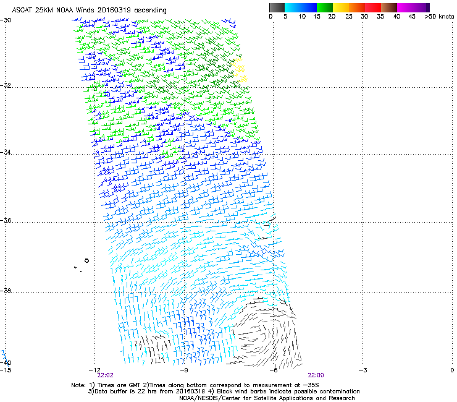Click the longitude label -12
This screenshot has width=457, height=402.
94,370
